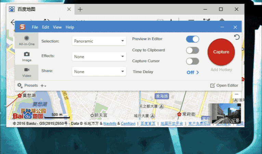262x154 pixels.
Task: Click Add Hotkey below Capture
Action: pyautogui.click(x=221, y=70)
